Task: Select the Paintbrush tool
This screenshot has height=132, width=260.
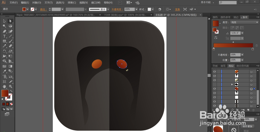Action: pos(10,41)
